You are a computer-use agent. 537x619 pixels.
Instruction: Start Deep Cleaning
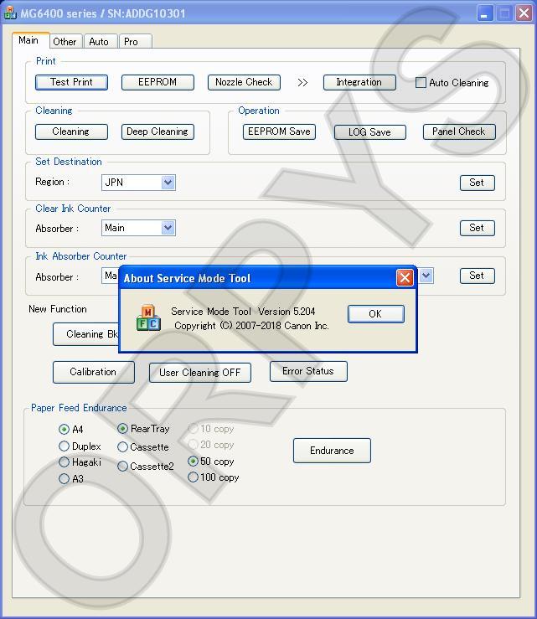click(157, 132)
